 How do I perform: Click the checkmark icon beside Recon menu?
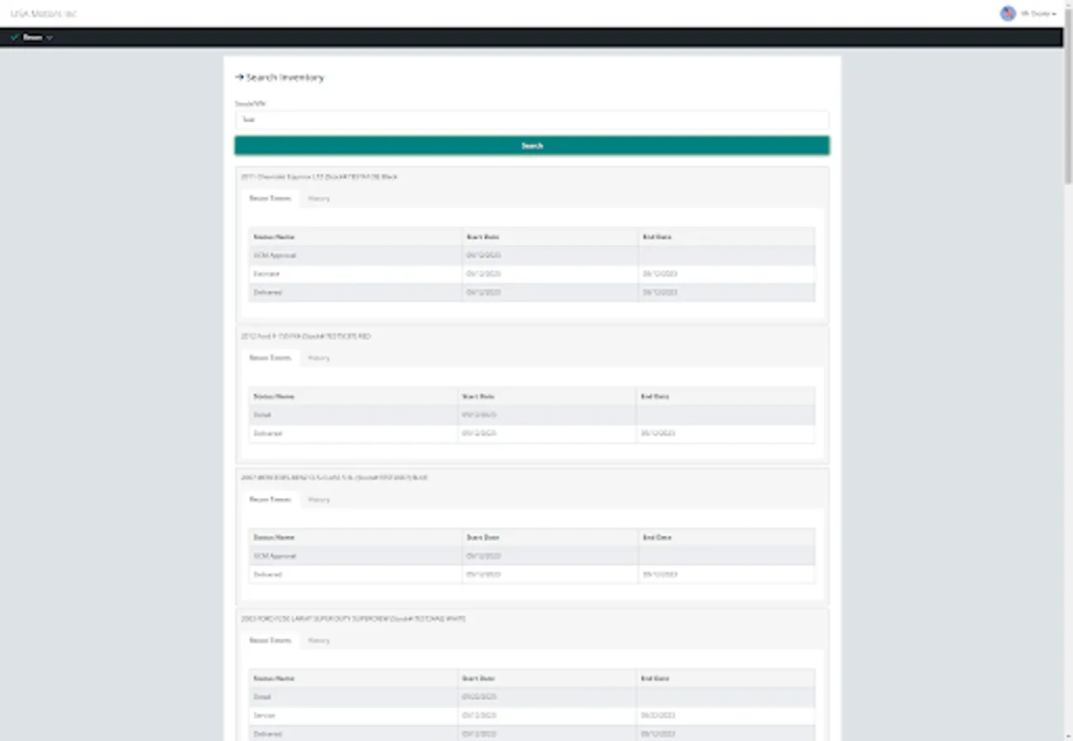tap(15, 37)
